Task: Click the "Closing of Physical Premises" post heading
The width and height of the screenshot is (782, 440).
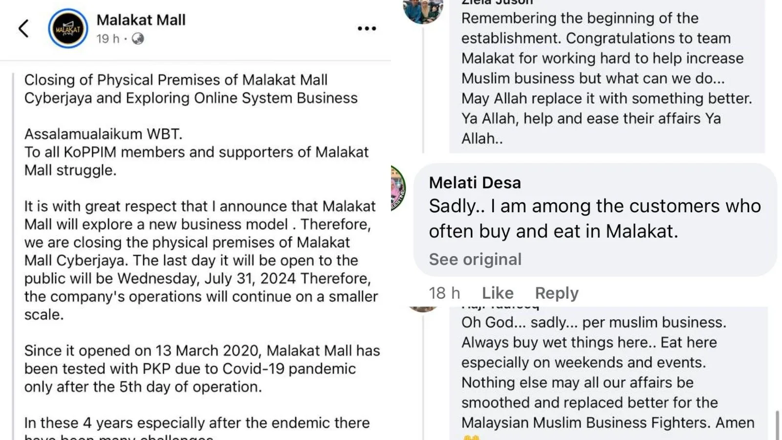Action: [x=191, y=88]
